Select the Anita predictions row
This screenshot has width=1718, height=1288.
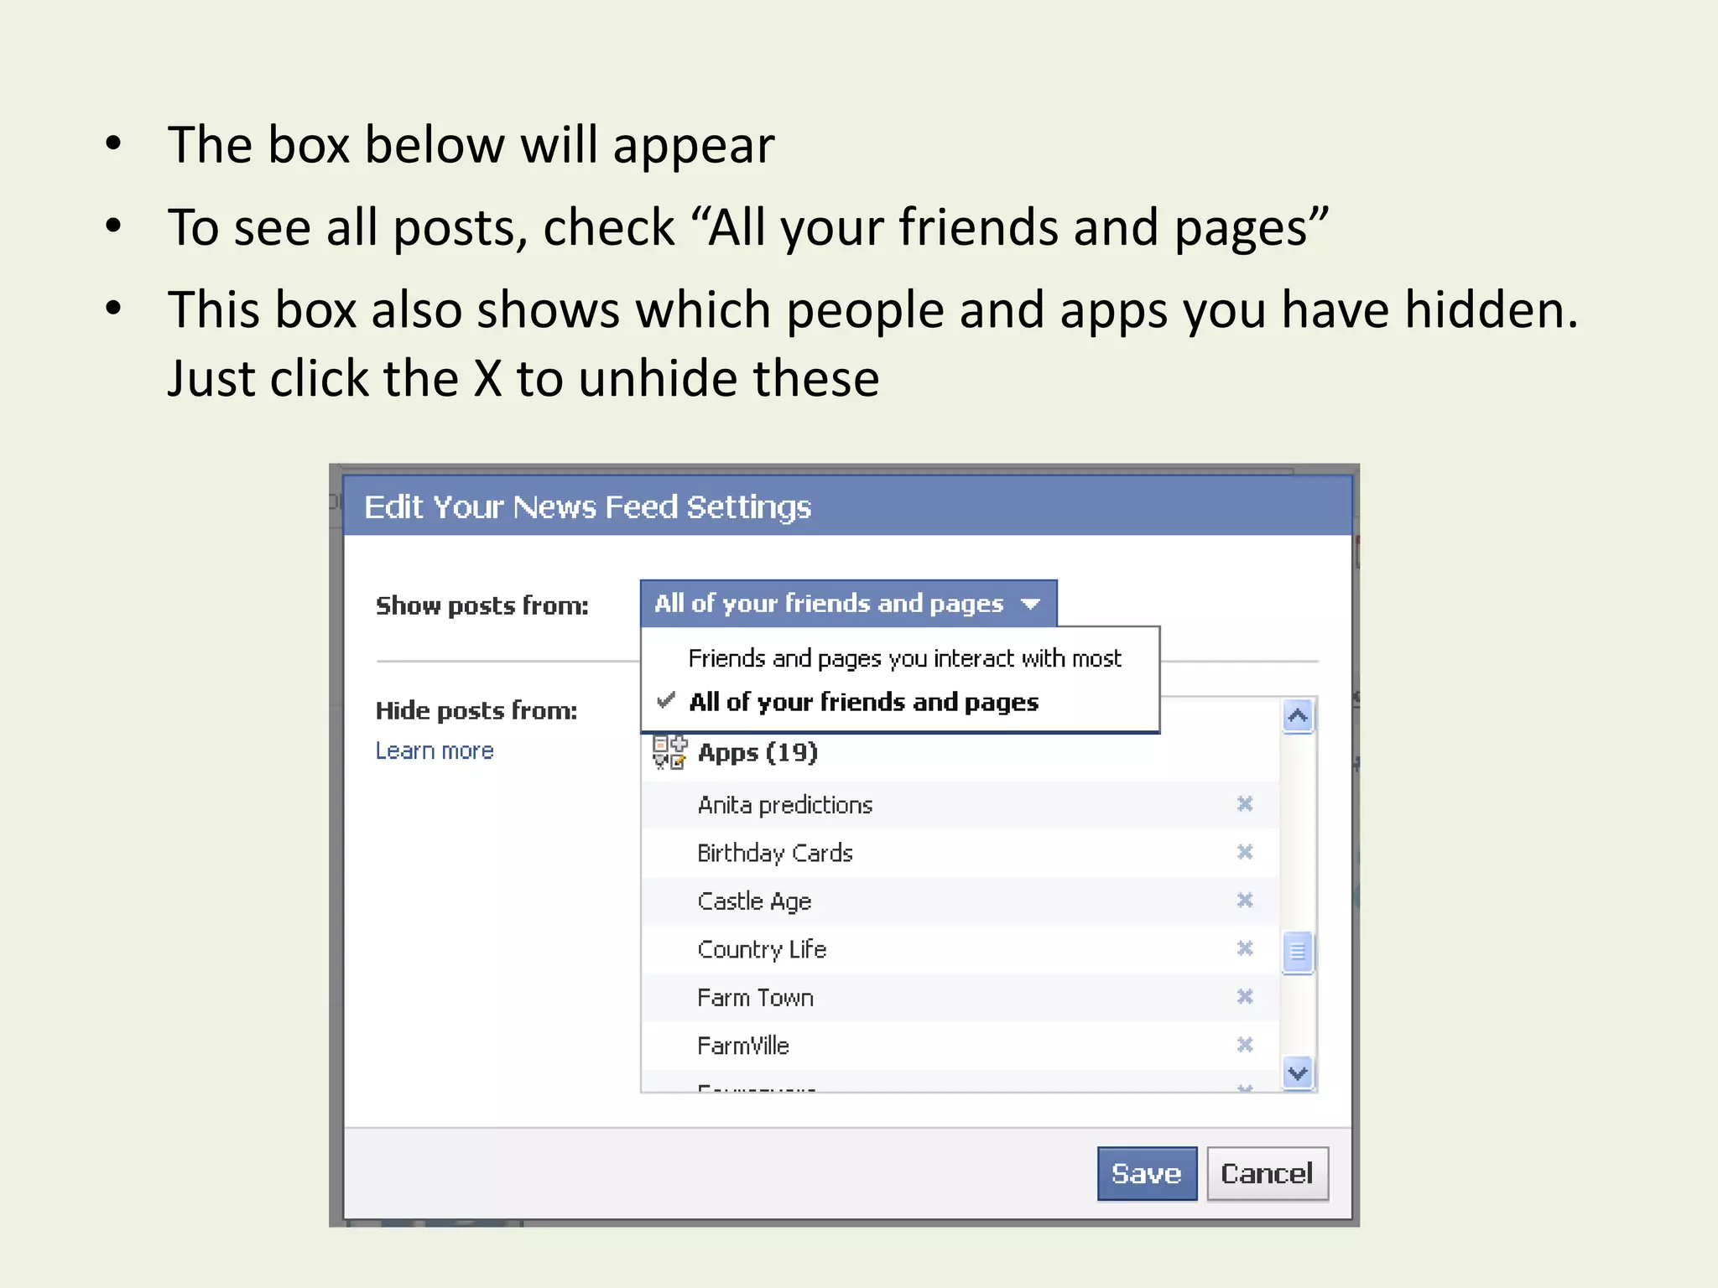pos(961,805)
